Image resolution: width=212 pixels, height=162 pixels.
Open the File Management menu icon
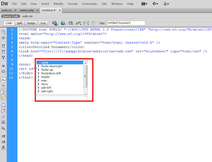tap(71, 23)
